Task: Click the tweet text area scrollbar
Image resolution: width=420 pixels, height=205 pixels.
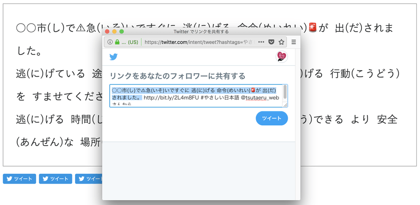Action: pos(285,92)
